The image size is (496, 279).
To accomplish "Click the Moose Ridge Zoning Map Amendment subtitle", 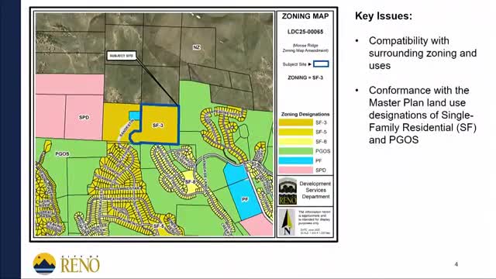I will coord(305,48).
